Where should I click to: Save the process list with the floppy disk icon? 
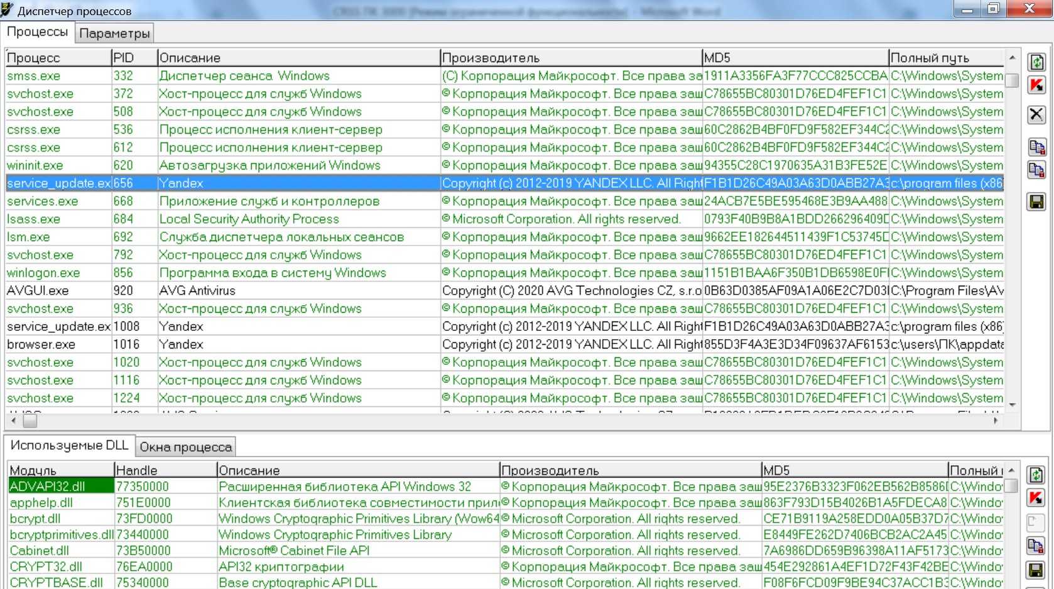1036,202
